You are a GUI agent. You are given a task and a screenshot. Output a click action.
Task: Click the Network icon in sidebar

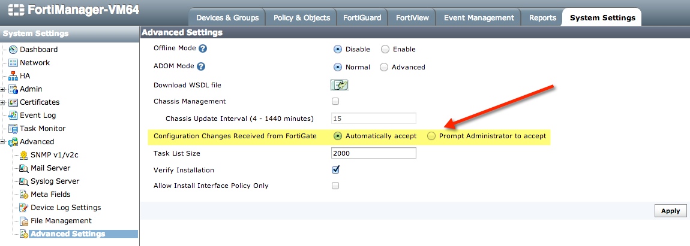pos(13,63)
